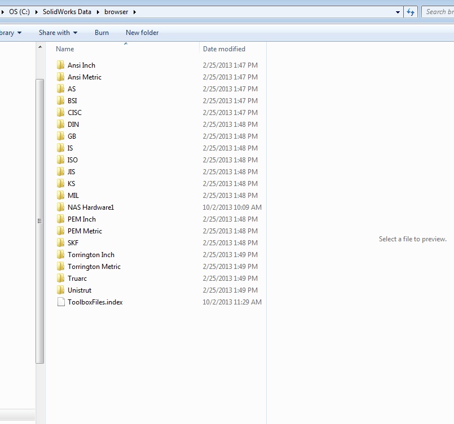
Task: Click the PEM Metric folder icon
Action: coord(60,231)
